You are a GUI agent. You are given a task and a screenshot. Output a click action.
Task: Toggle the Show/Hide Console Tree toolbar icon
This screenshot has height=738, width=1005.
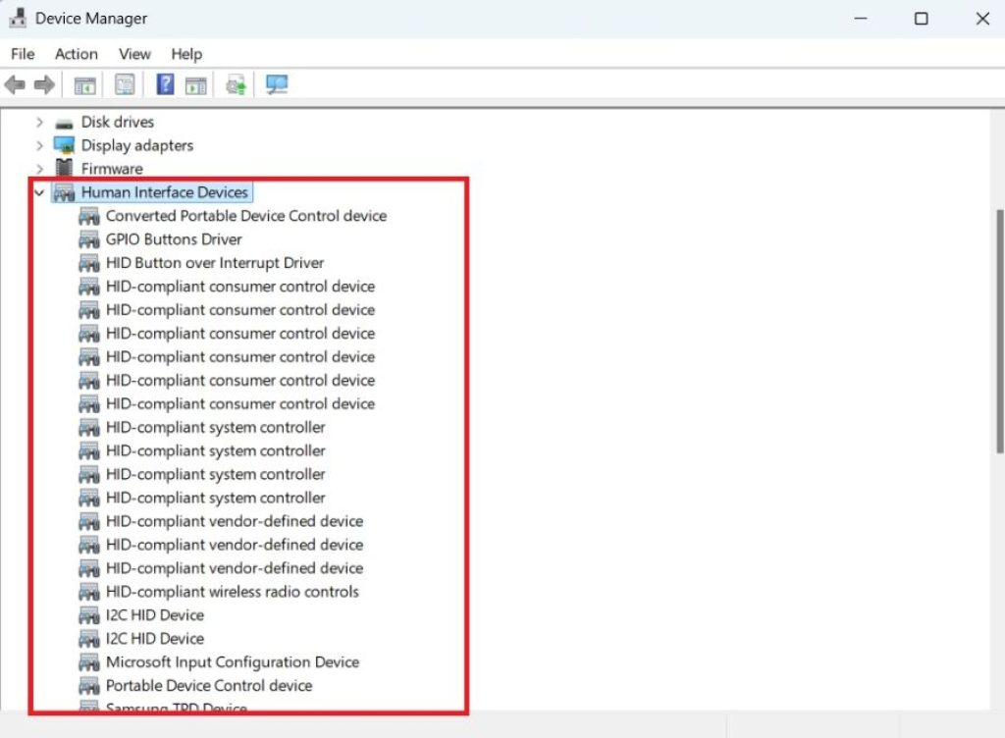tap(84, 84)
